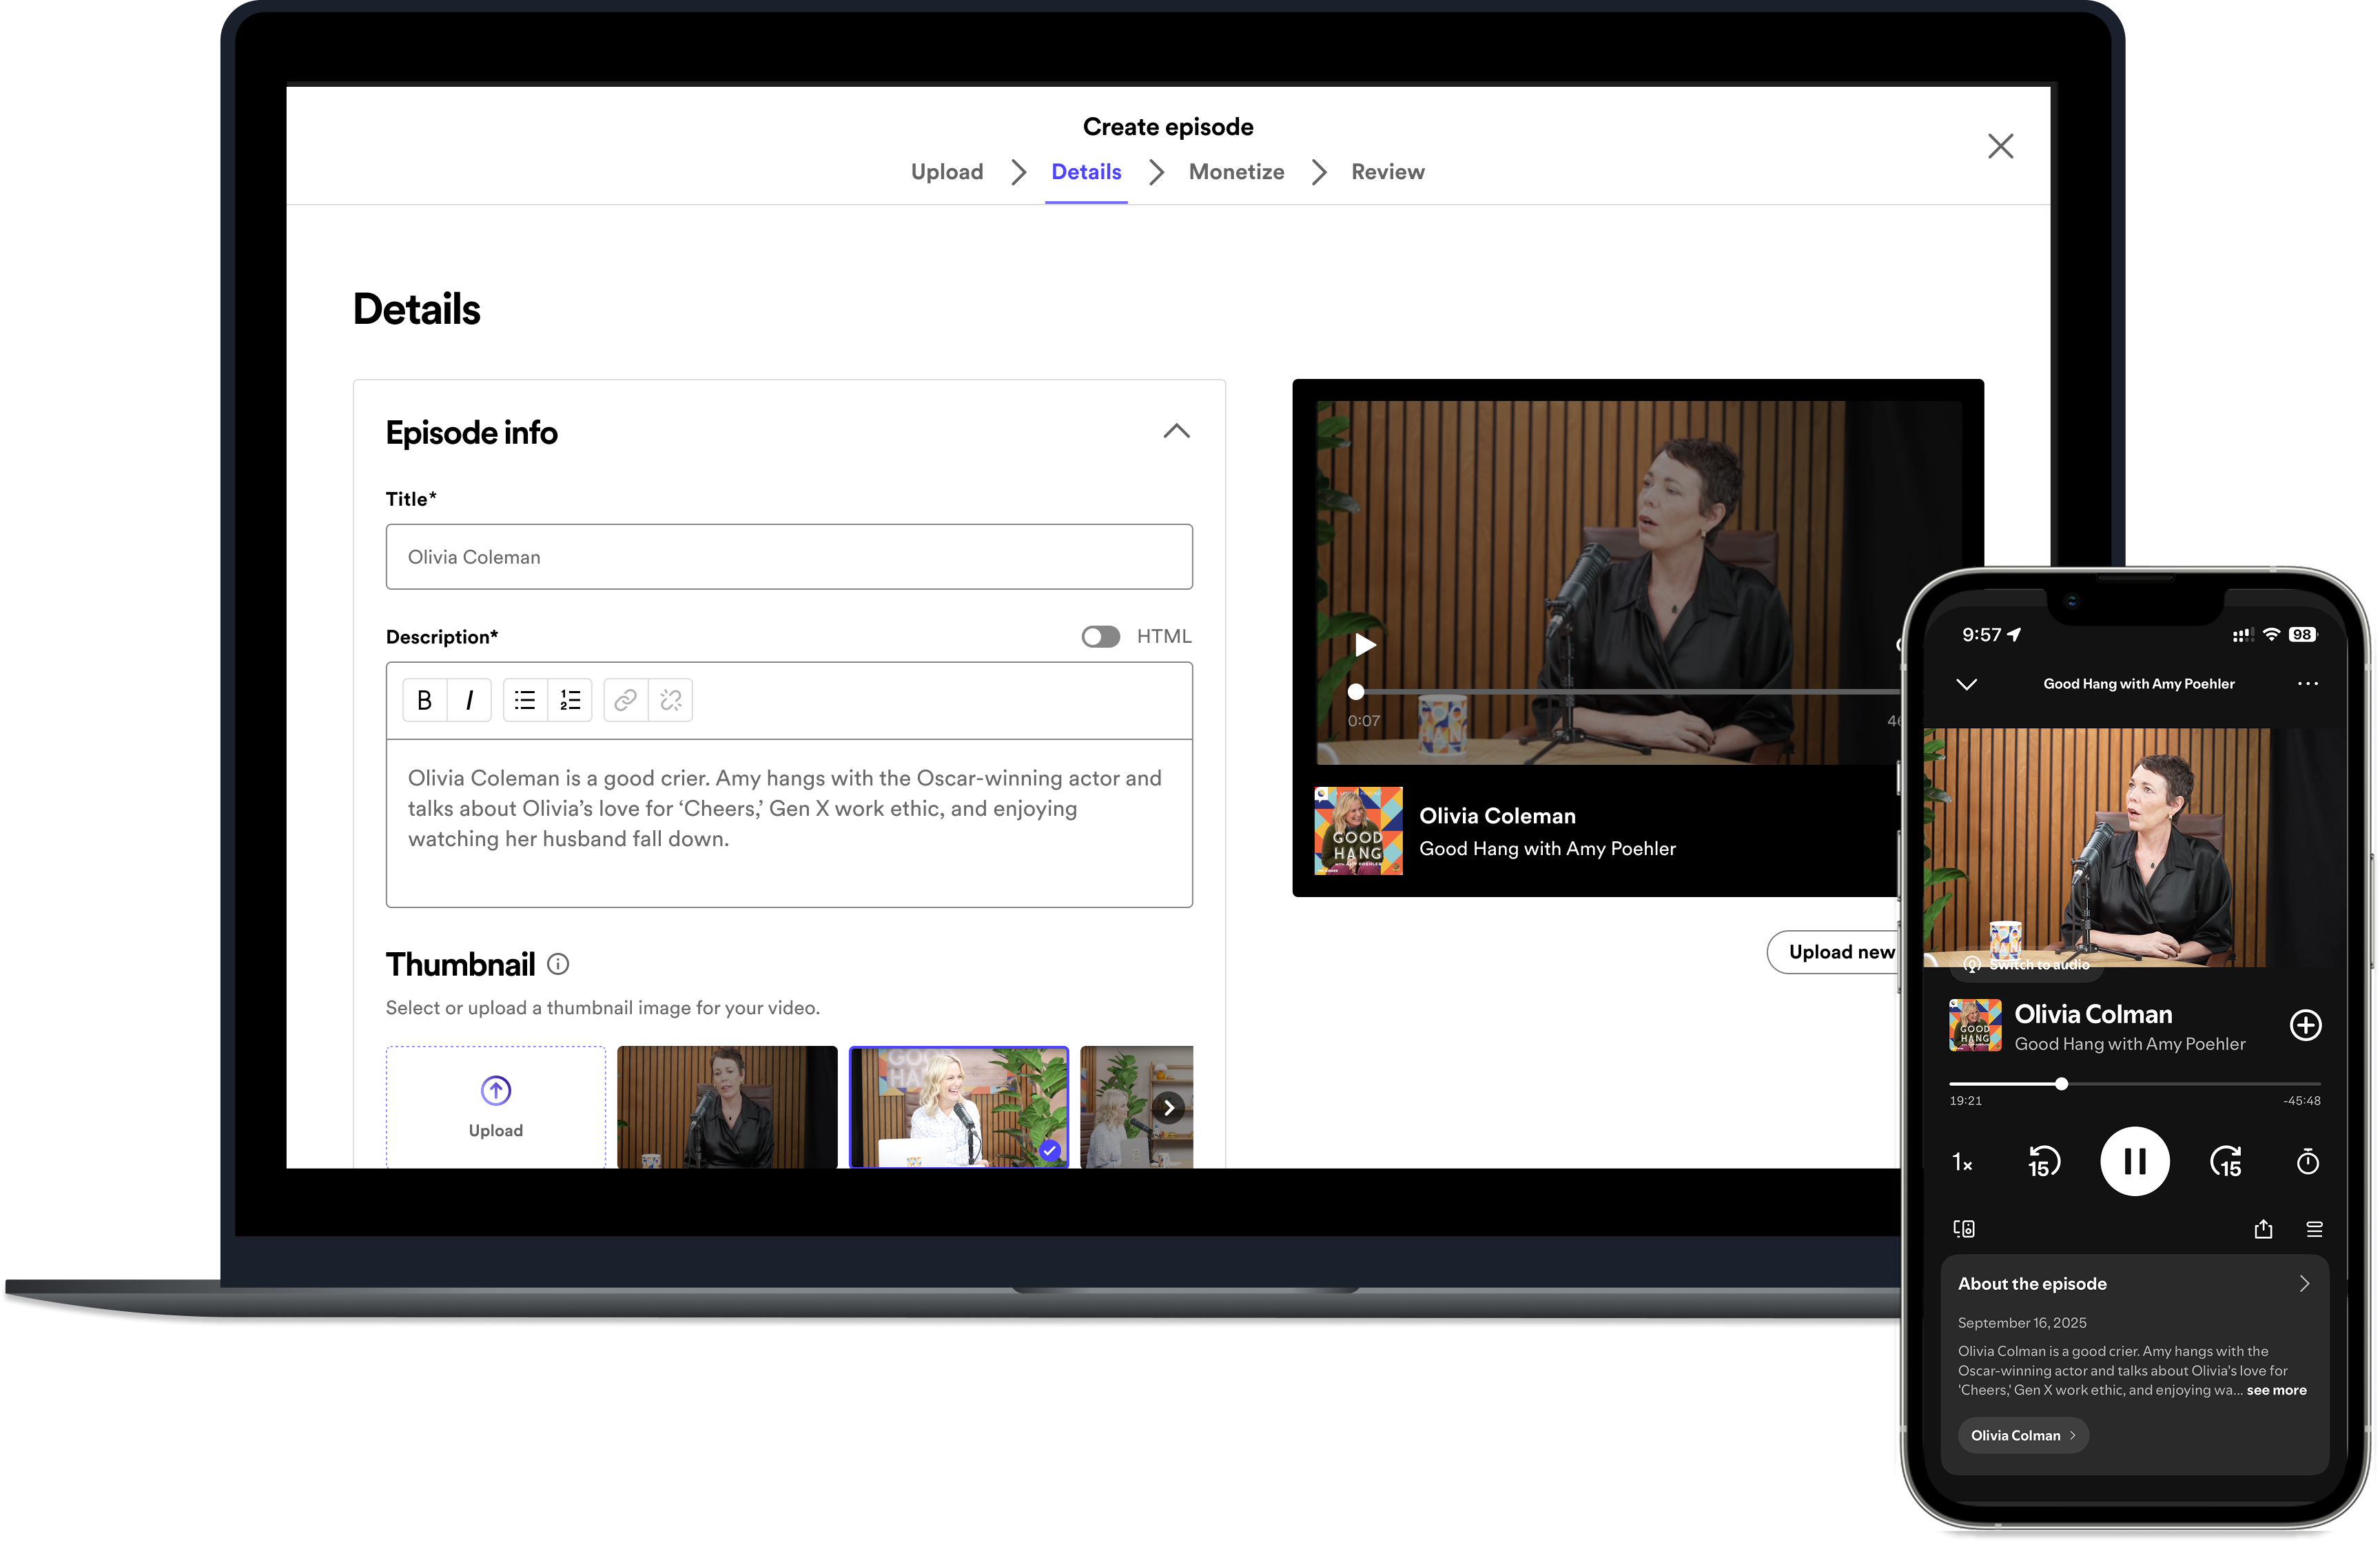Insert a numbered list in the description
The image size is (2380, 1542).
click(x=570, y=699)
